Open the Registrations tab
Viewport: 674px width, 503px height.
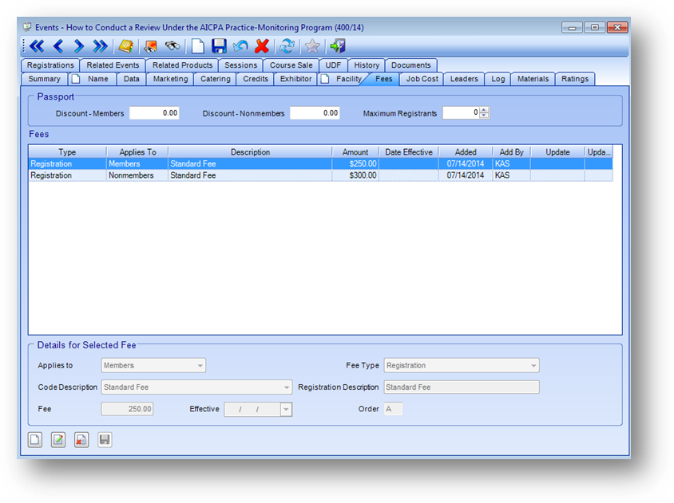[50, 65]
